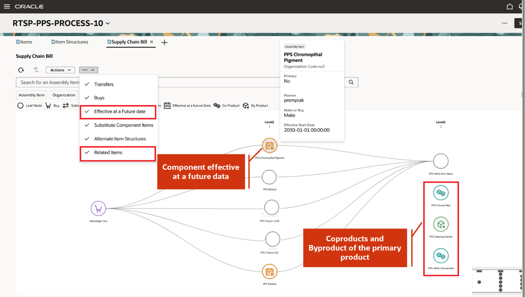Select the Advantage Corp cart node

[x=98, y=209]
